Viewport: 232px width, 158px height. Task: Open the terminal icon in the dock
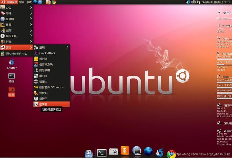[102, 153]
